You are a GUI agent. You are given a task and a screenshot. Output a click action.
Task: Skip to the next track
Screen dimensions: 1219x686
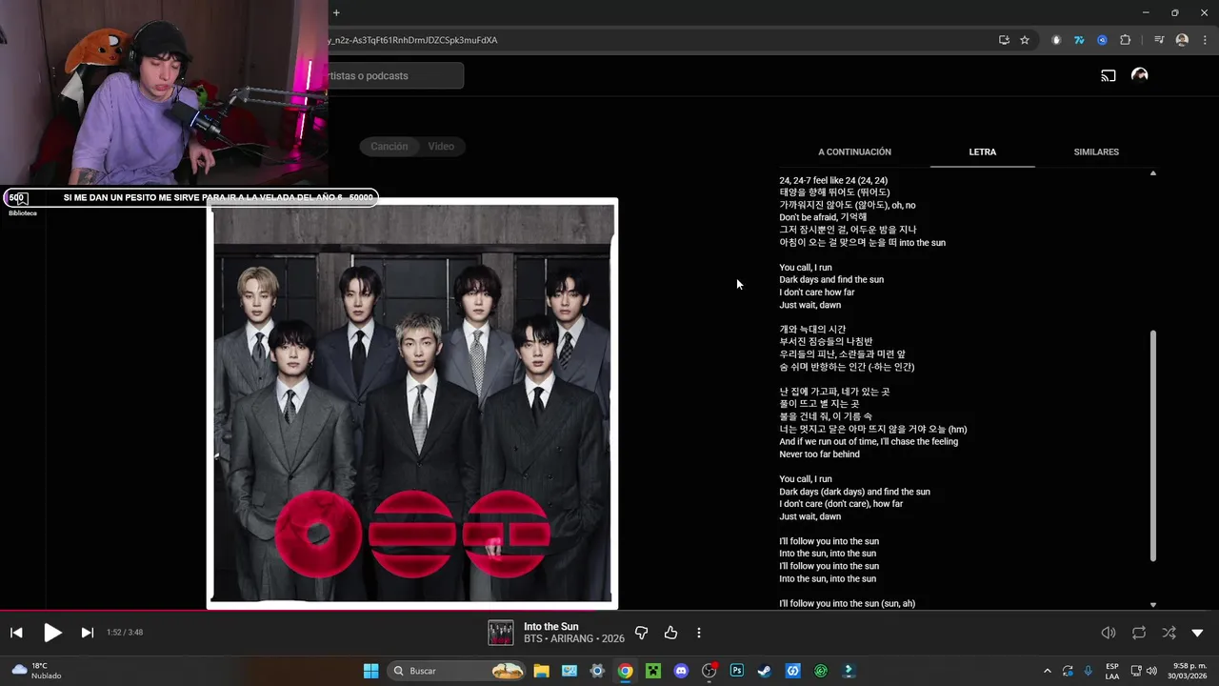click(87, 633)
